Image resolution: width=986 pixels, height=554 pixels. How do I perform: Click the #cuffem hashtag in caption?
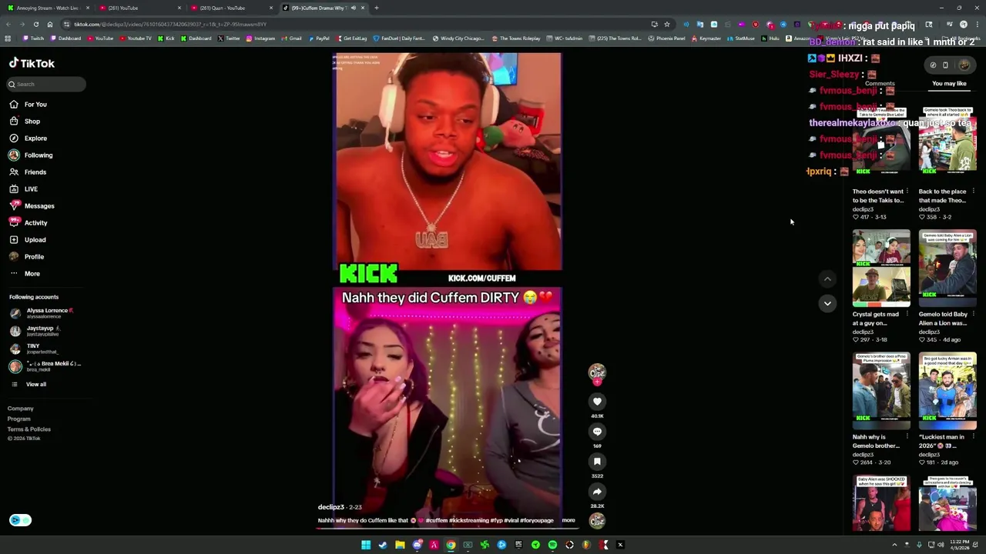click(437, 520)
